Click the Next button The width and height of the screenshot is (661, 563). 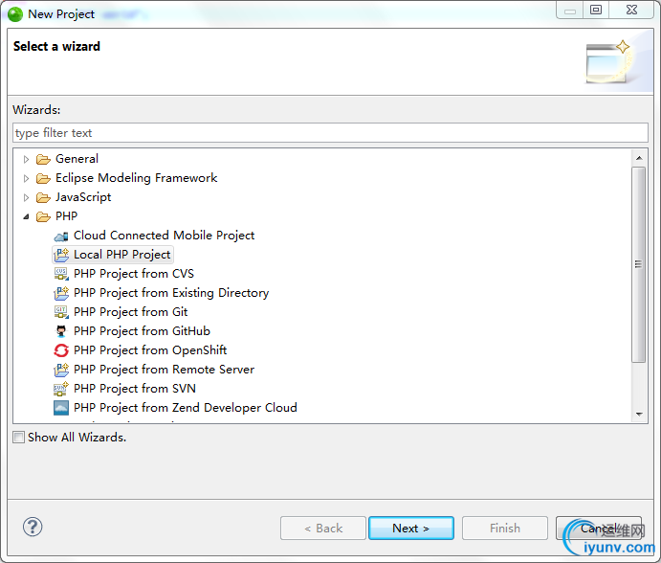click(x=411, y=528)
